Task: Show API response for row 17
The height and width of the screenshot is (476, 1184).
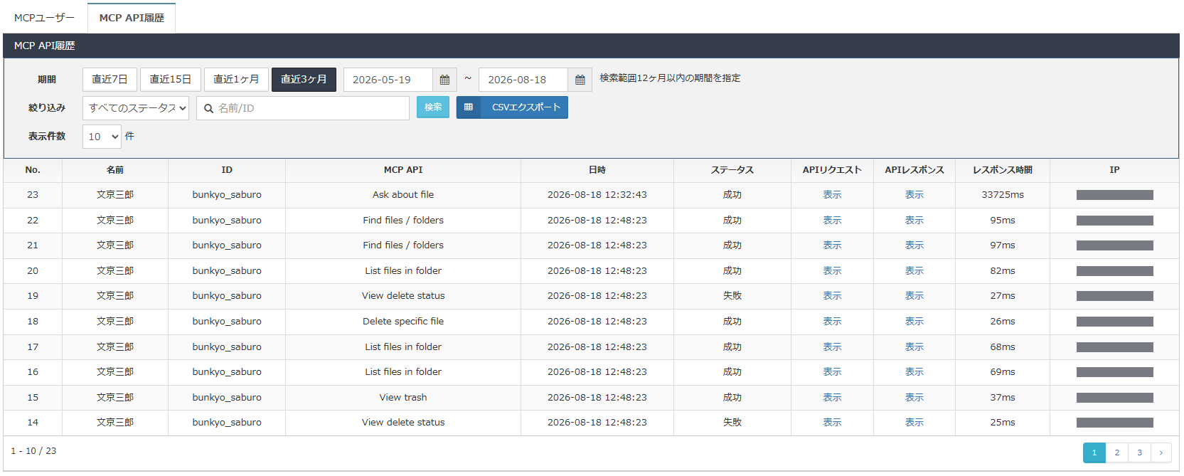Action: click(914, 347)
